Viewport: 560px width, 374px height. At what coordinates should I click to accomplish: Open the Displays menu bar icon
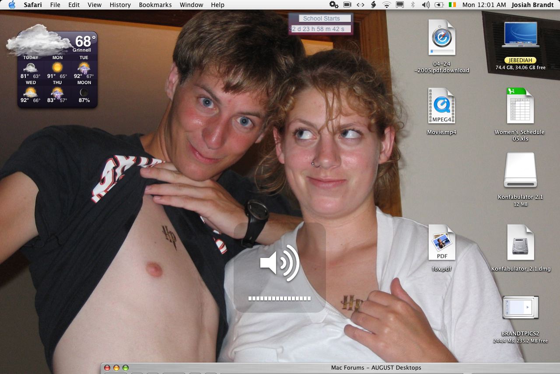[399, 5]
